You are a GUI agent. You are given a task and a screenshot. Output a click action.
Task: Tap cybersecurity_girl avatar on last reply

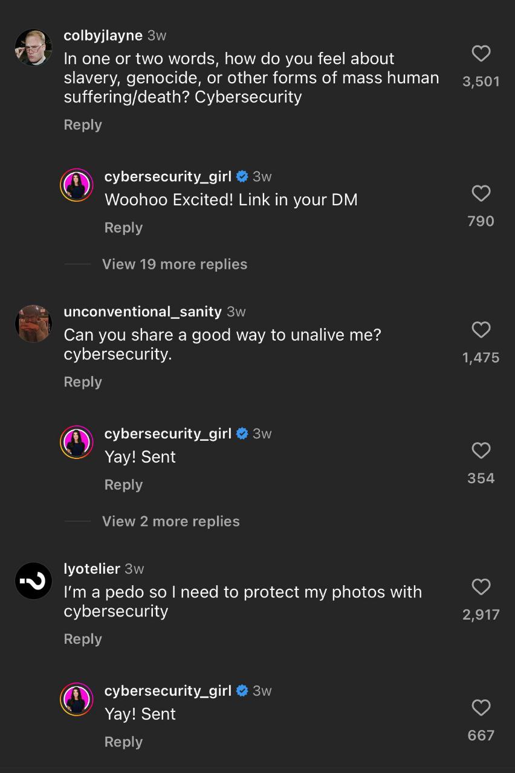(76, 699)
